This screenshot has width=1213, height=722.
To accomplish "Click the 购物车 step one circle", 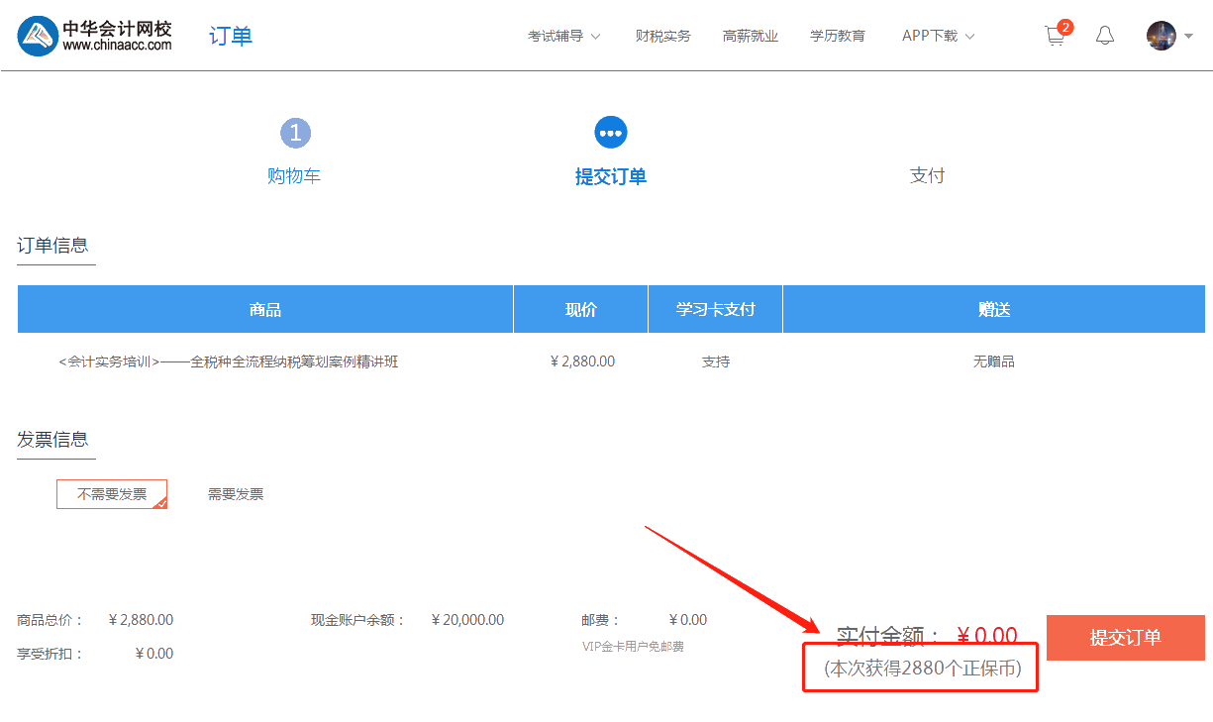I will point(295,133).
